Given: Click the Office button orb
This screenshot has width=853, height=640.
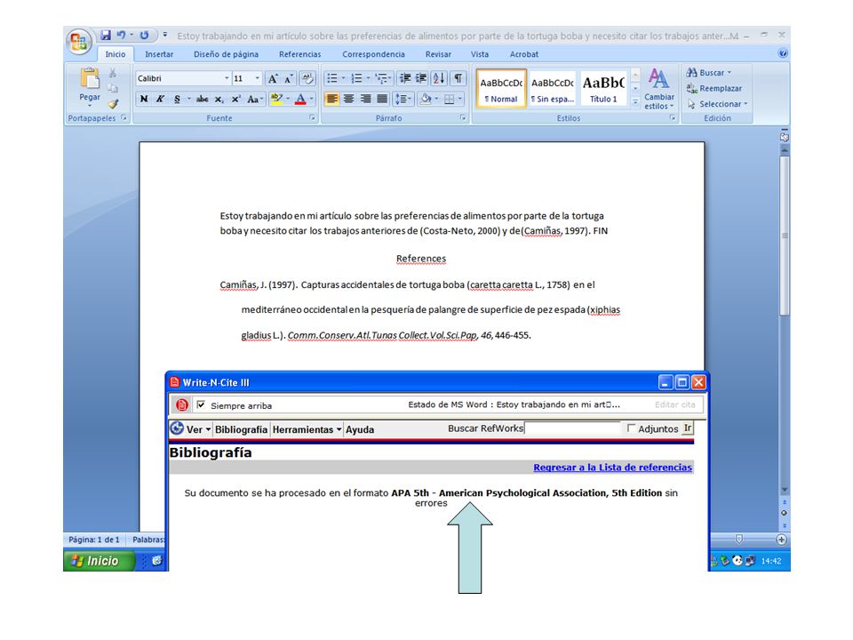Looking at the screenshot, I should (x=79, y=41).
